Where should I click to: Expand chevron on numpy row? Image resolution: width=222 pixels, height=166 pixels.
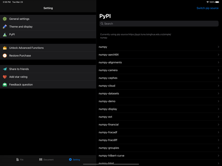click(x=219, y=47)
